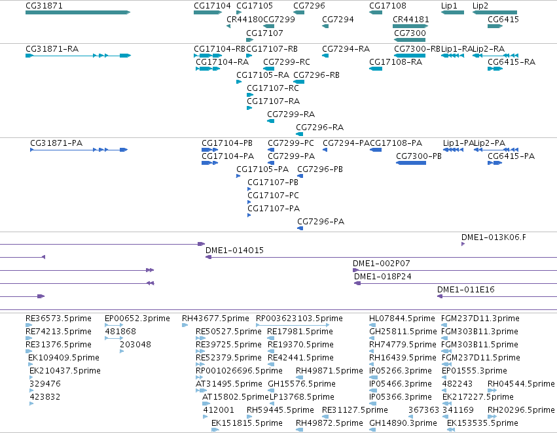Viewport: 557px width, 433px height.
Task: Select the CR44180 gene label
Action: (x=245, y=20)
